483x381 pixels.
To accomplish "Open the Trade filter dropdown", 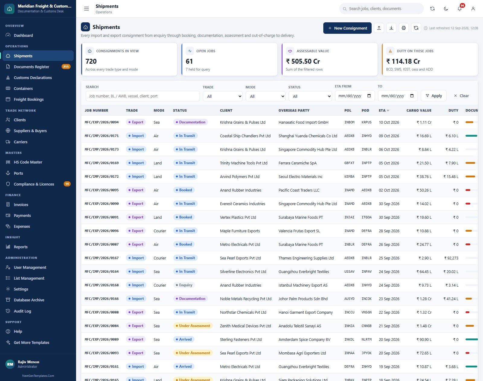I will point(223,96).
